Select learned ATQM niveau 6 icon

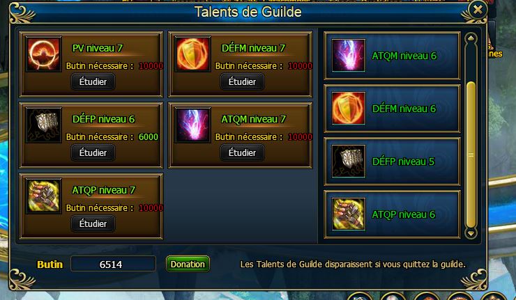pyautogui.click(x=349, y=55)
